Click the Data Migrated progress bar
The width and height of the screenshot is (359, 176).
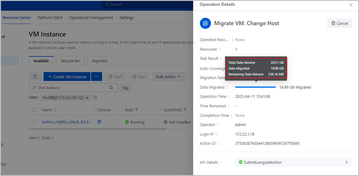(255, 87)
